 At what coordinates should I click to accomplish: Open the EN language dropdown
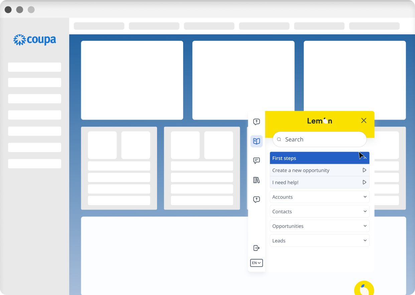(x=257, y=263)
